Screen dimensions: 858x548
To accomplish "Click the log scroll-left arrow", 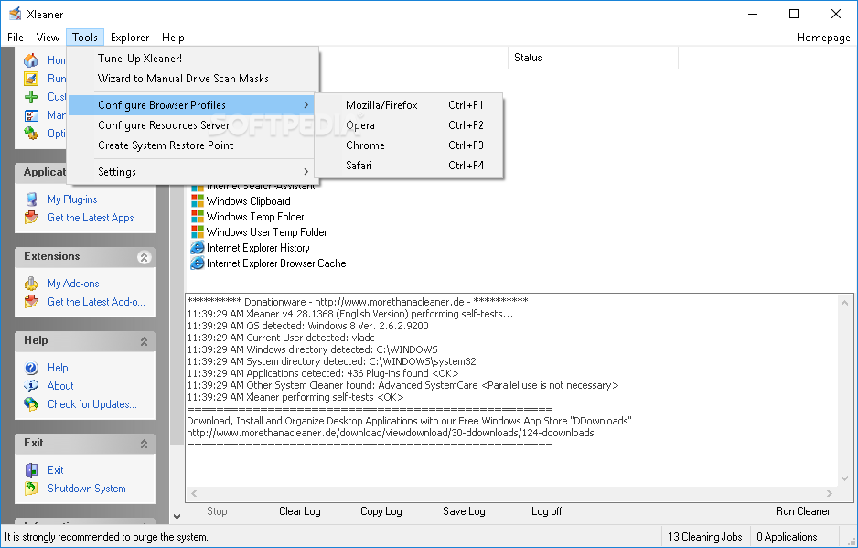I will tap(194, 493).
